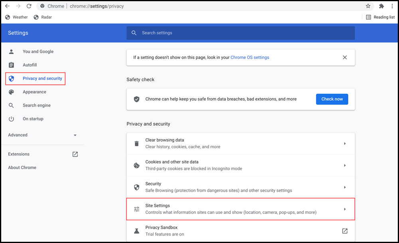399x243 pixels.
Task: Click the magnifier icon beside Search engine
Action: [x=11, y=105]
